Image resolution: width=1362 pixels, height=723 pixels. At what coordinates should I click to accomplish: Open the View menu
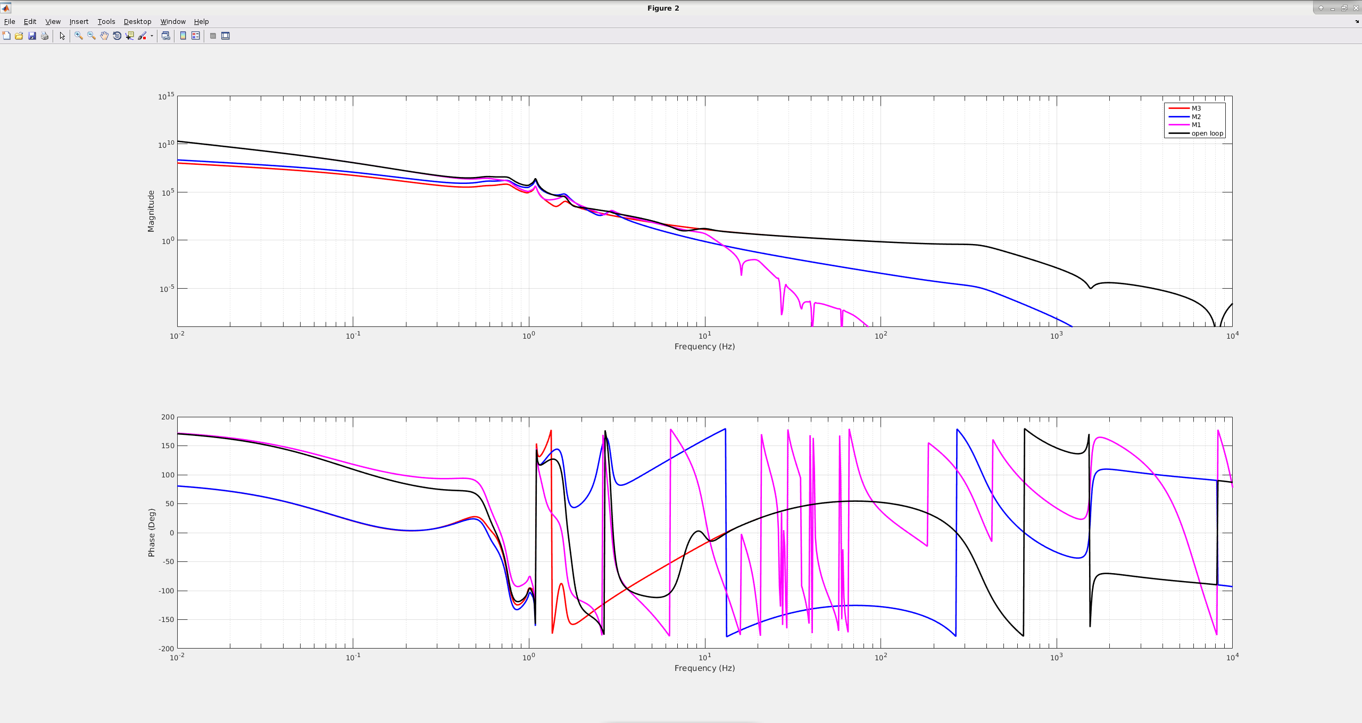53,22
